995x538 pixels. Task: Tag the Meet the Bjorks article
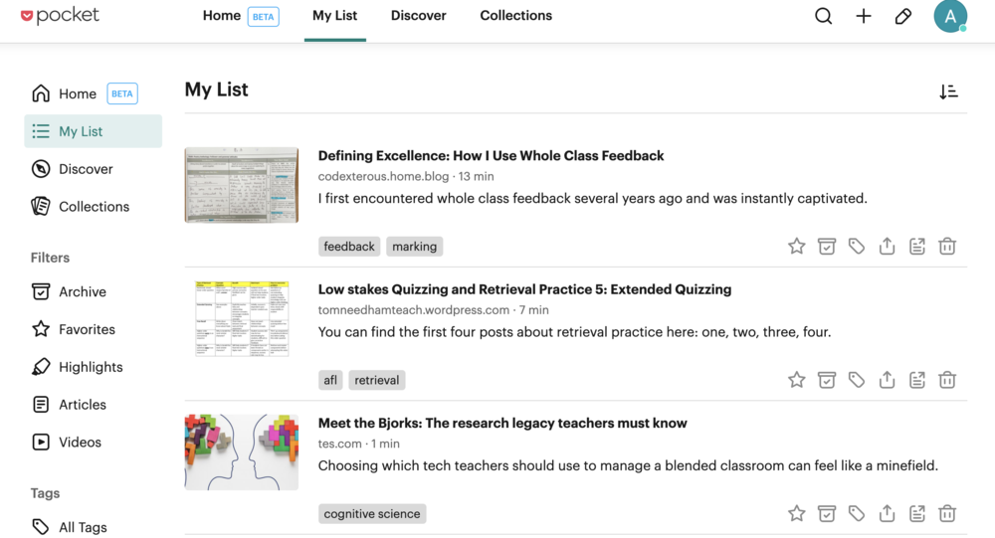(857, 513)
